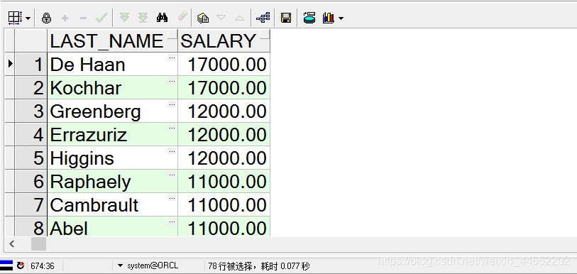The image size is (577, 274).
Task: Click the horizontal scrollbar thumb
Action: pos(38,243)
